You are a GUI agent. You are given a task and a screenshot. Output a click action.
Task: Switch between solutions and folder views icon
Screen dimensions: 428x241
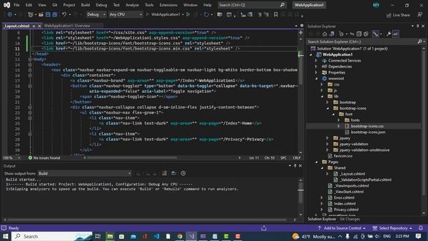(x=332, y=34)
